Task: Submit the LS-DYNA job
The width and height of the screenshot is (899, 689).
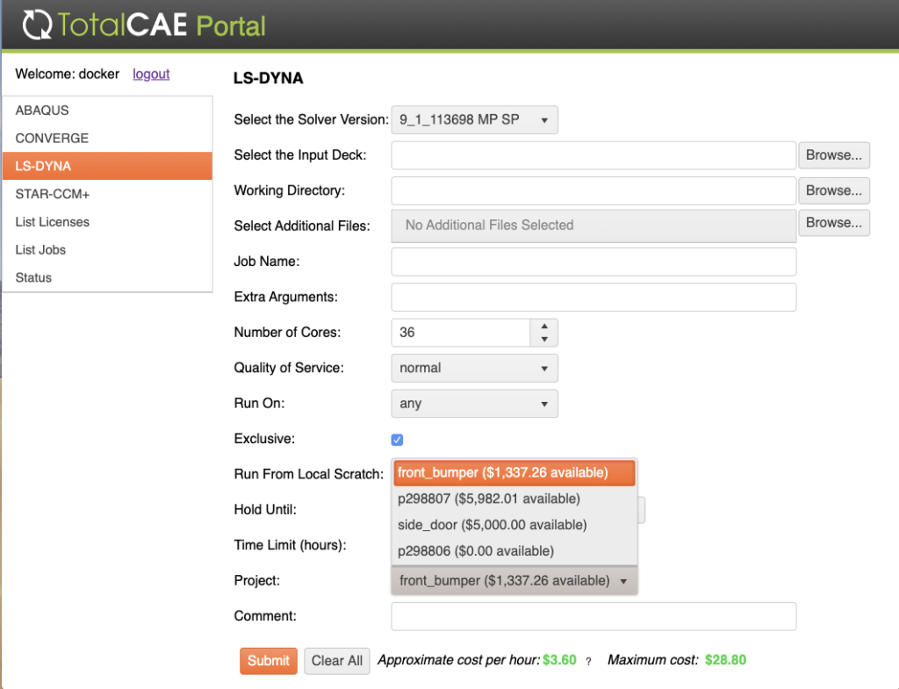Action: point(268,660)
